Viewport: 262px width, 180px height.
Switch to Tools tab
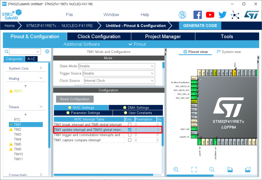(227, 37)
